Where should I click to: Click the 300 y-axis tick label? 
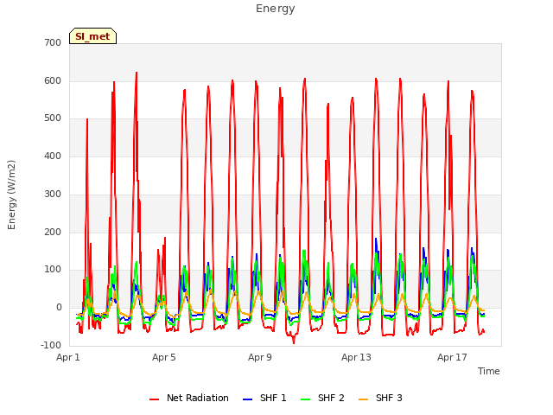(53, 194)
